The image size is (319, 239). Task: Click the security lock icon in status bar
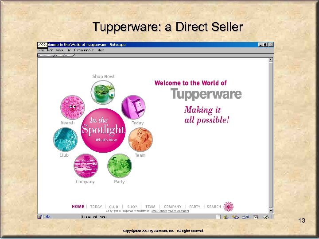pyautogui.click(x=40, y=217)
